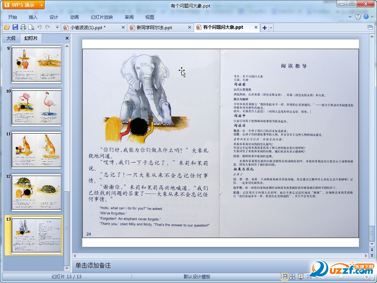Open Help with the question mark icon

coord(366,17)
